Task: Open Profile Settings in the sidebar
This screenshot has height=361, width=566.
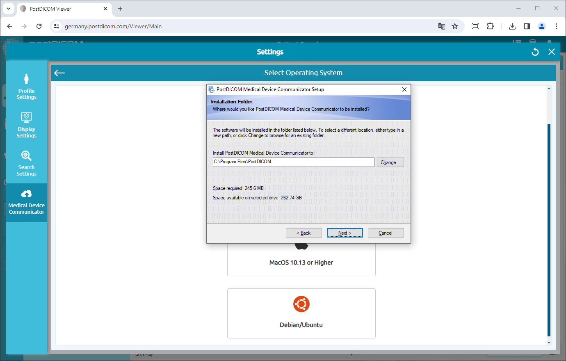Action: click(26, 87)
